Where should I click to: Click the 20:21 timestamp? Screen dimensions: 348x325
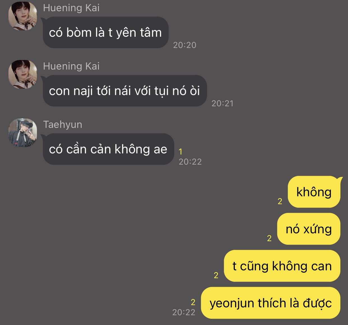[x=222, y=103]
